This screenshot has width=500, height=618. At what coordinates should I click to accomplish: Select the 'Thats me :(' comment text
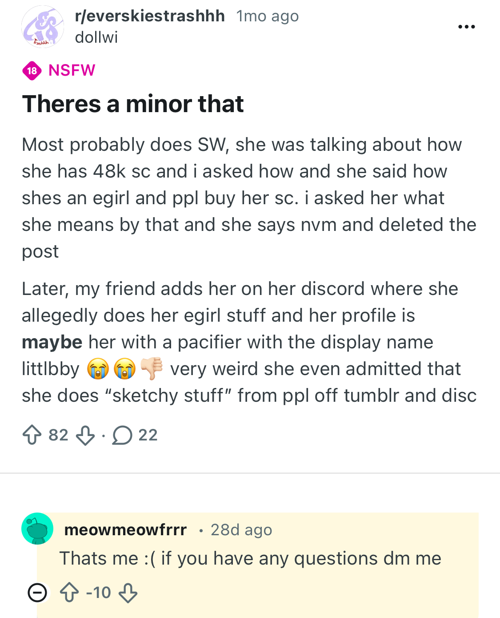pyautogui.click(x=250, y=558)
